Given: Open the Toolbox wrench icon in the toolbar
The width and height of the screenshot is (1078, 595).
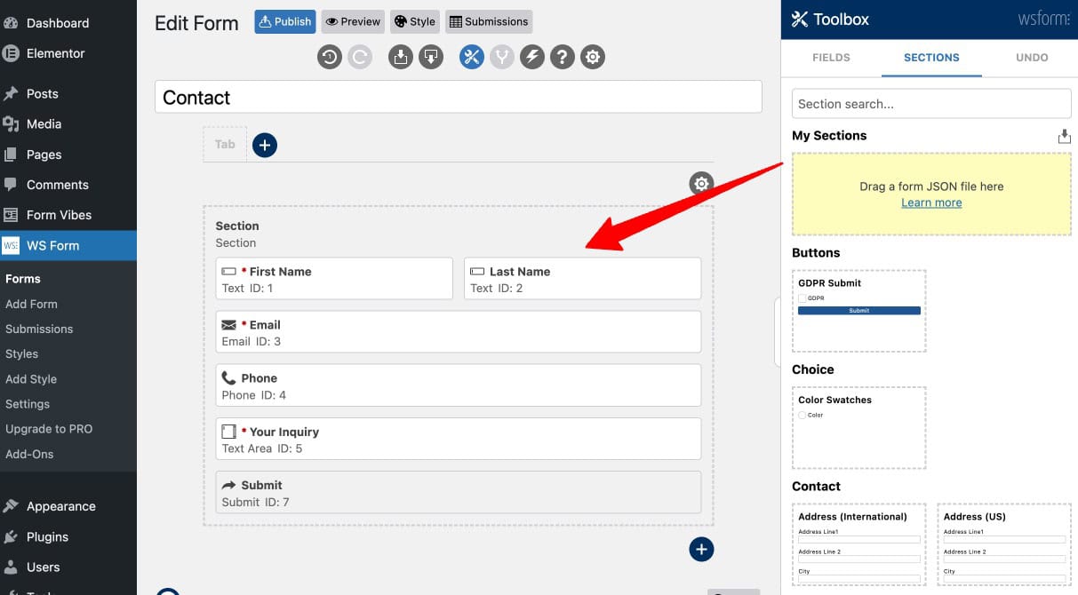Looking at the screenshot, I should pyautogui.click(x=472, y=58).
